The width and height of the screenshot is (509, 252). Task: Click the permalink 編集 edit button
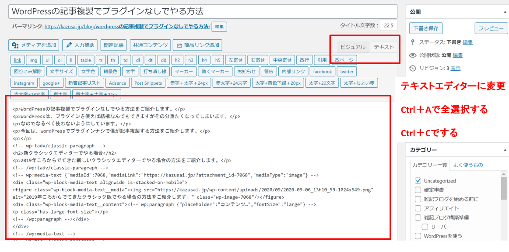219,27
